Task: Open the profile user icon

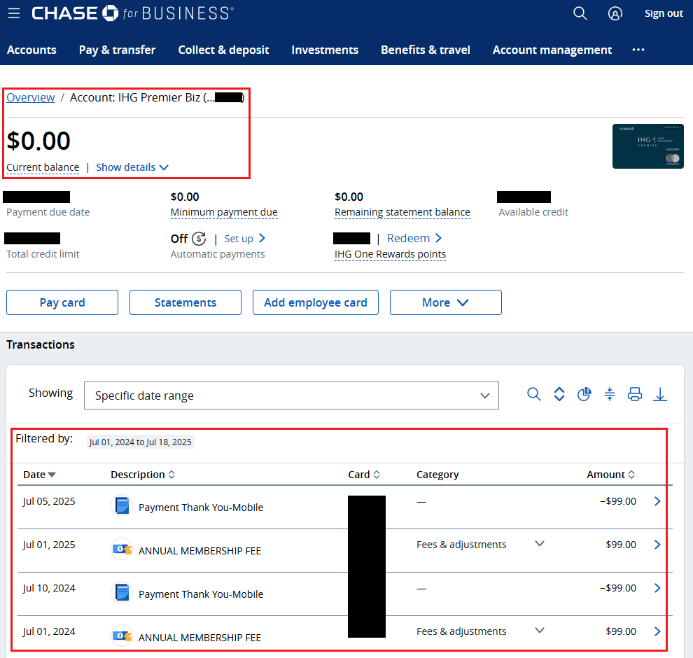Action: (615, 14)
